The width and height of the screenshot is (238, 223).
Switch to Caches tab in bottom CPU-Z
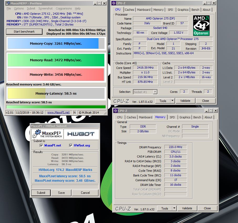pos(131,117)
